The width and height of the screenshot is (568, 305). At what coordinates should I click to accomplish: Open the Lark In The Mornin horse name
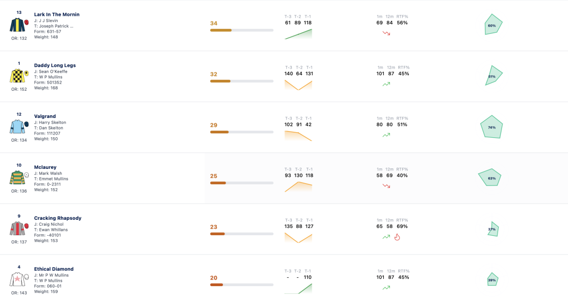pos(57,14)
